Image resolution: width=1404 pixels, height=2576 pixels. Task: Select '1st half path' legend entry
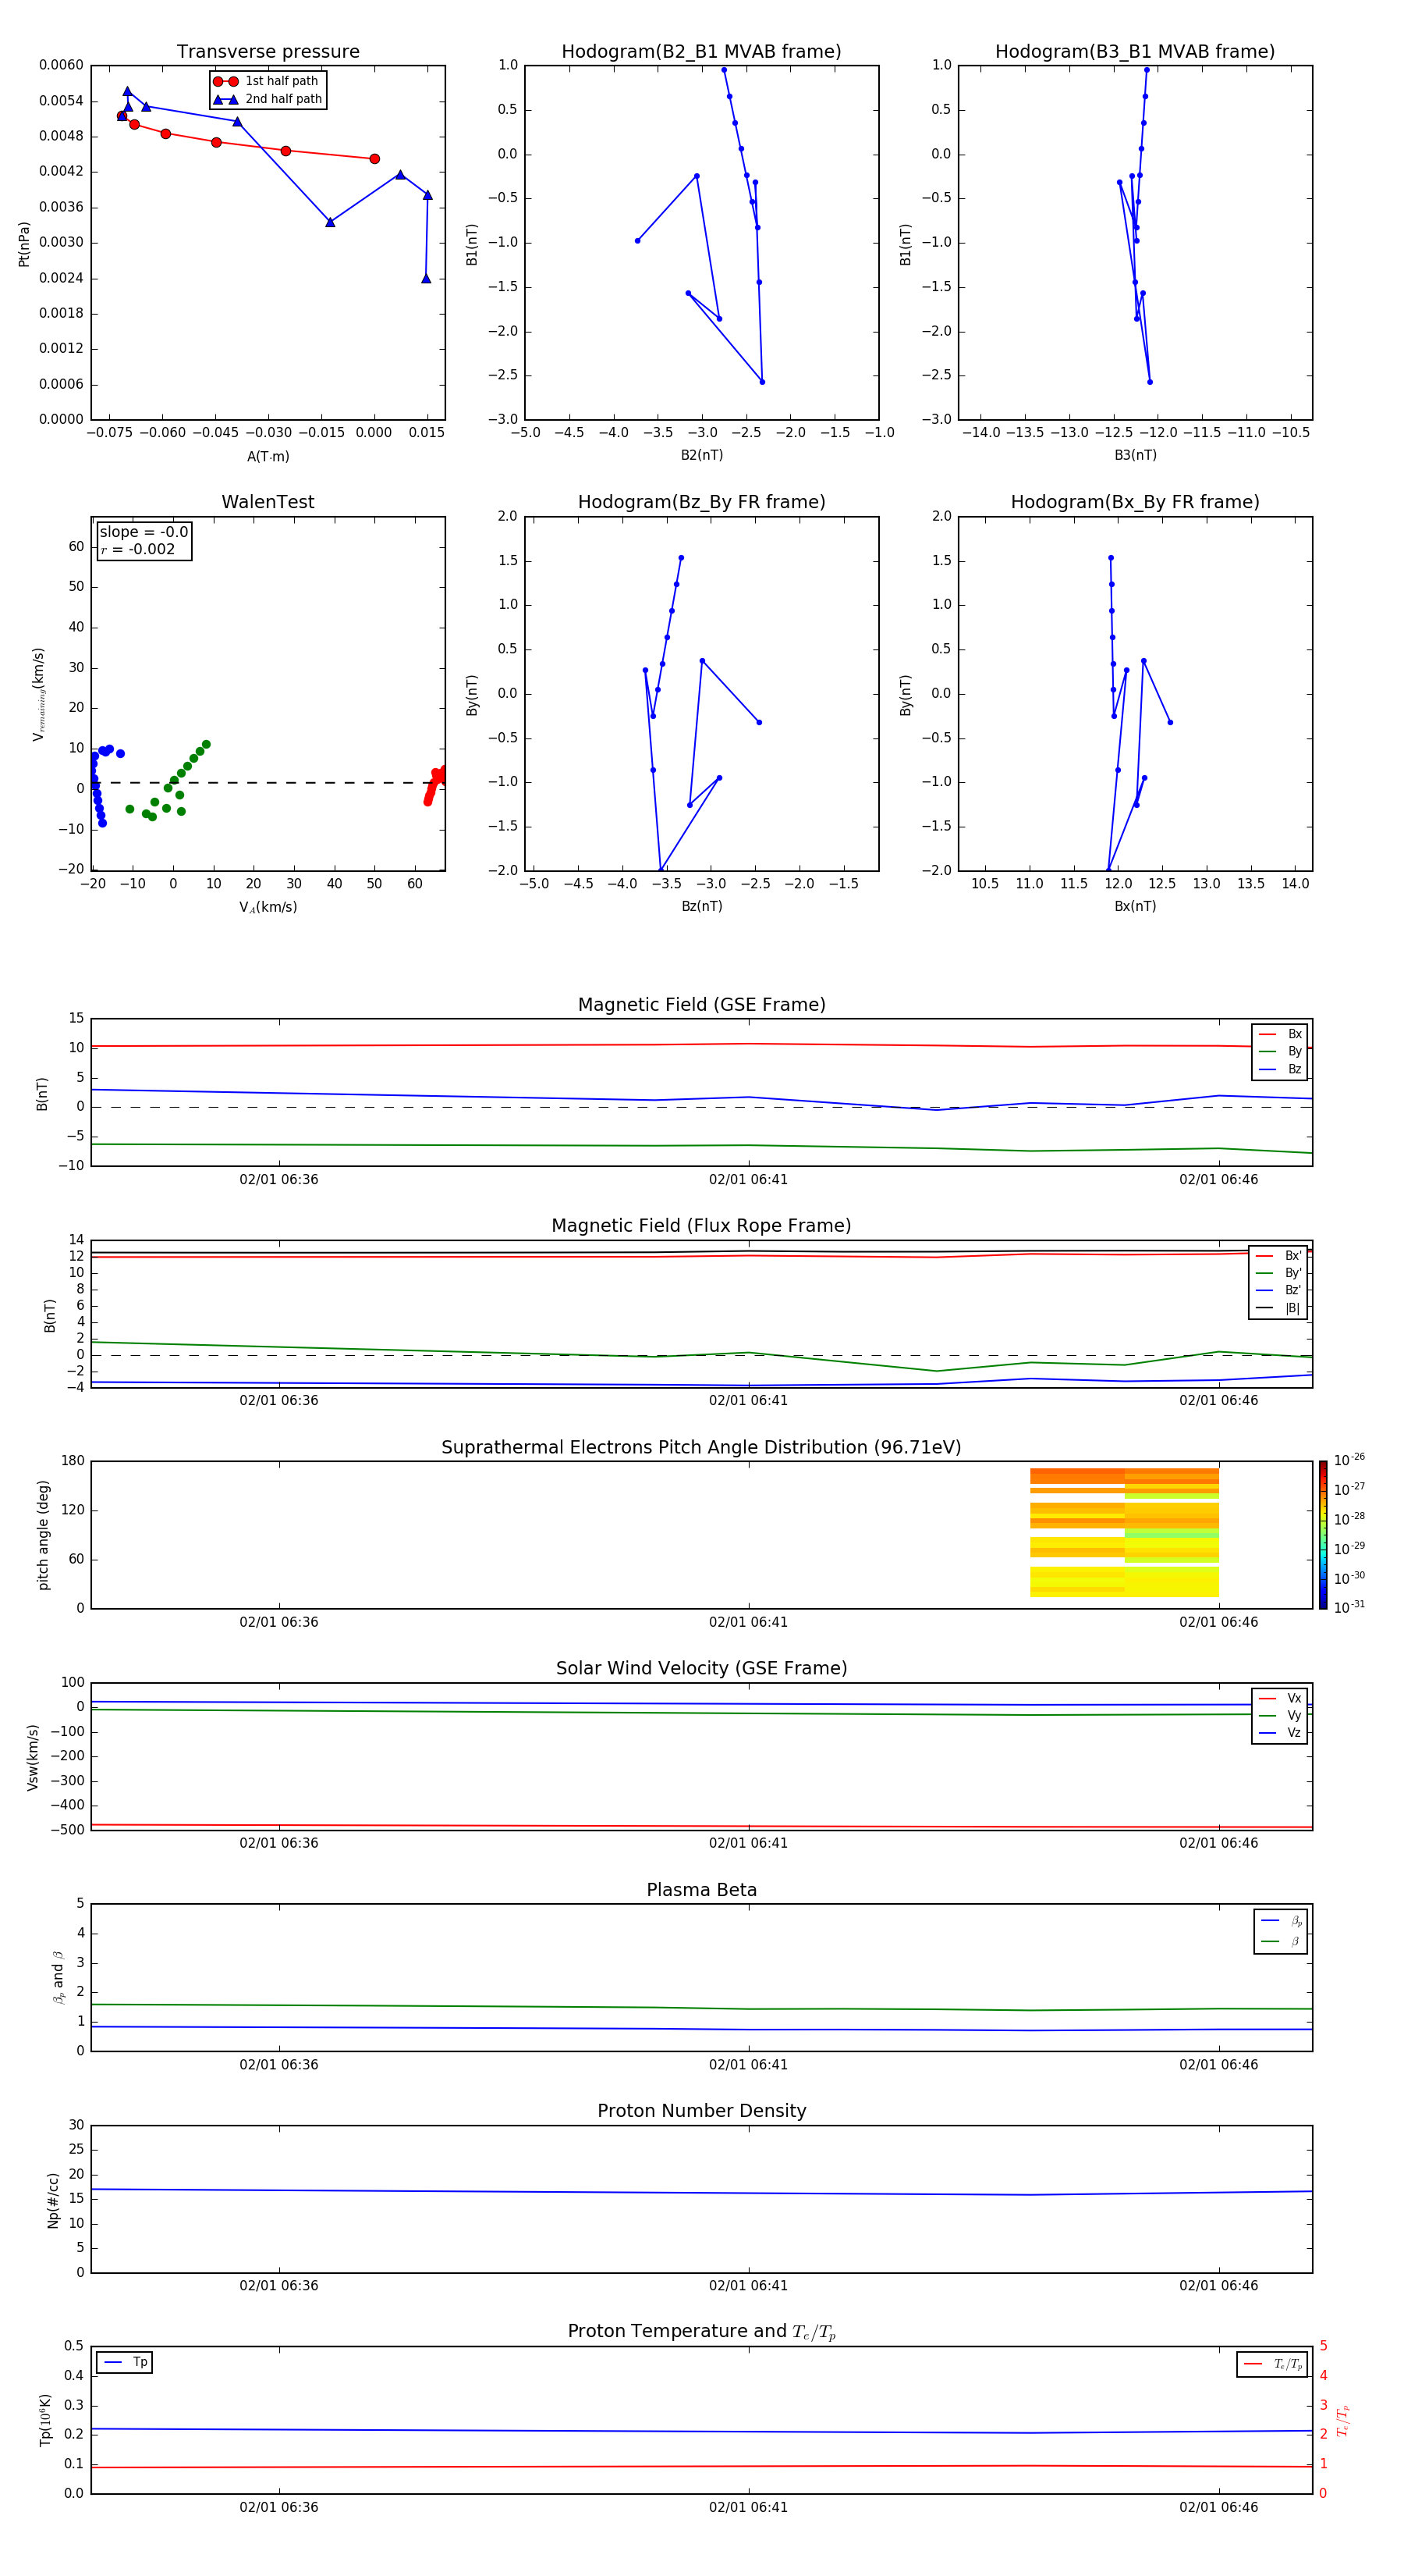pos(267,81)
